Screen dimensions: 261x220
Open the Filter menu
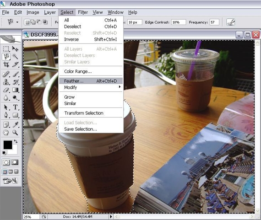[83, 12]
